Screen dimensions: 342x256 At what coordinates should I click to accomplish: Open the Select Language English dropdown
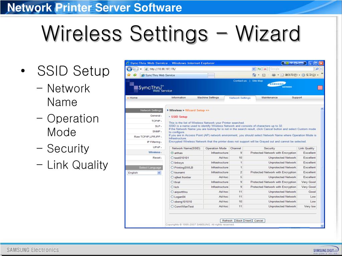point(144,173)
